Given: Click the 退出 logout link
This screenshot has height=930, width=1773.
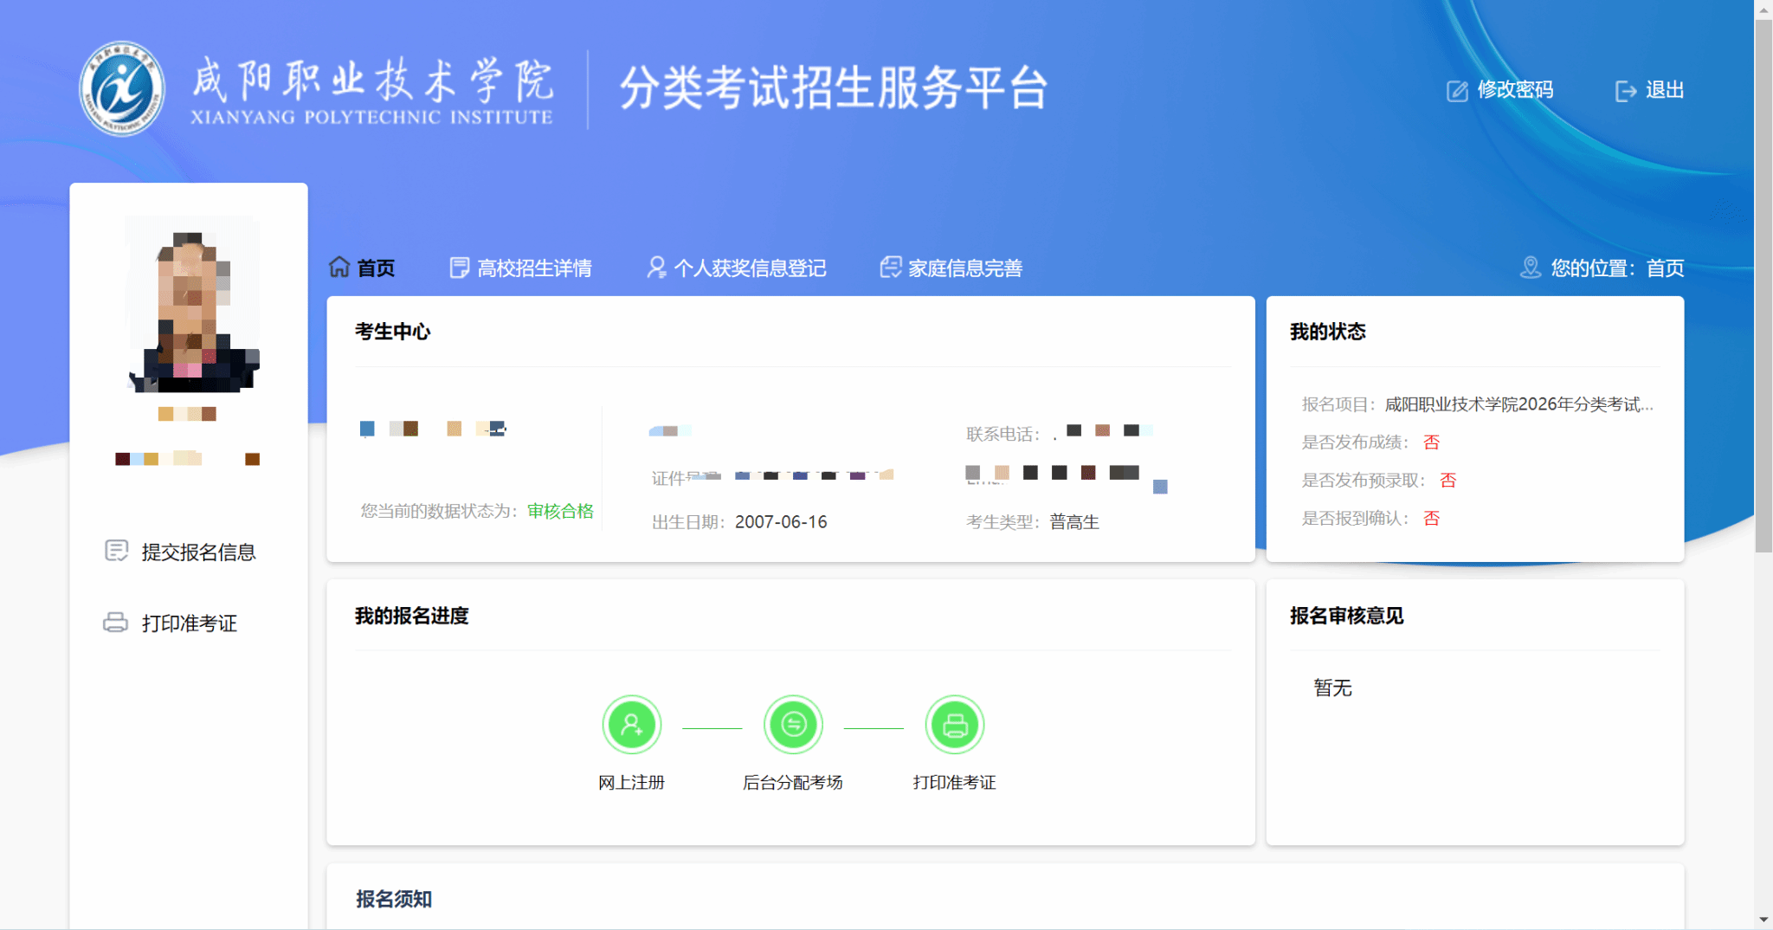Looking at the screenshot, I should (x=1664, y=90).
